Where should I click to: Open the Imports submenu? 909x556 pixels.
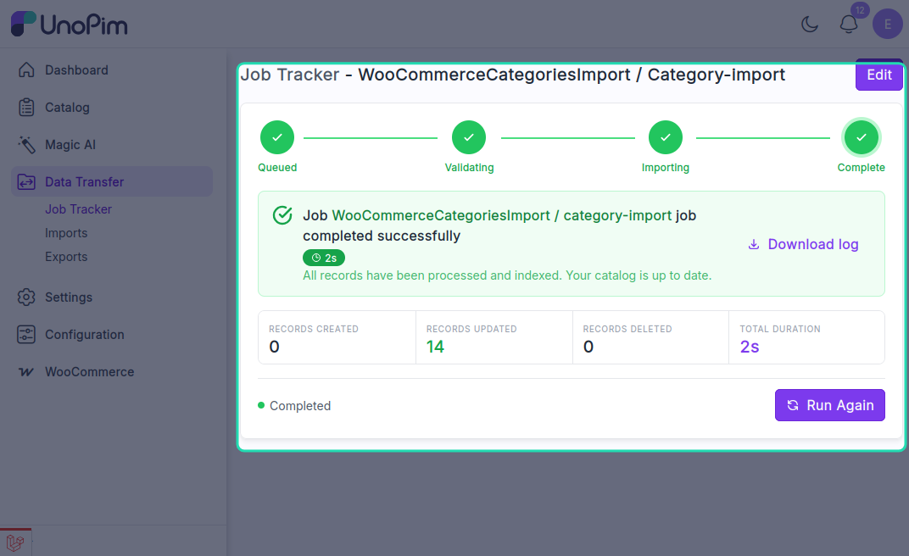coord(66,233)
